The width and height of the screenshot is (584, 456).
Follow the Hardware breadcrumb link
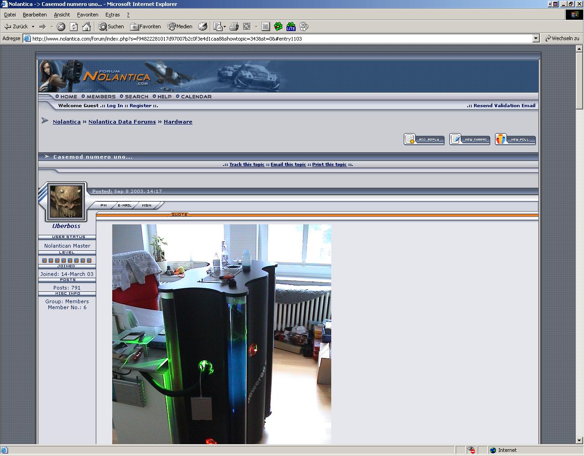(x=178, y=122)
